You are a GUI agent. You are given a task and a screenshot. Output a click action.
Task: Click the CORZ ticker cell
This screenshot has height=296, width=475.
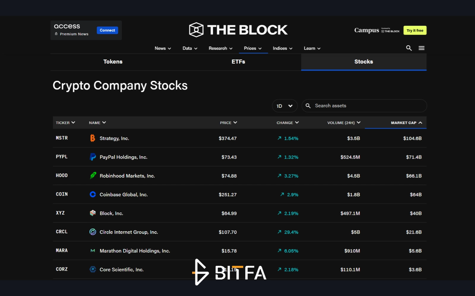tap(62, 269)
